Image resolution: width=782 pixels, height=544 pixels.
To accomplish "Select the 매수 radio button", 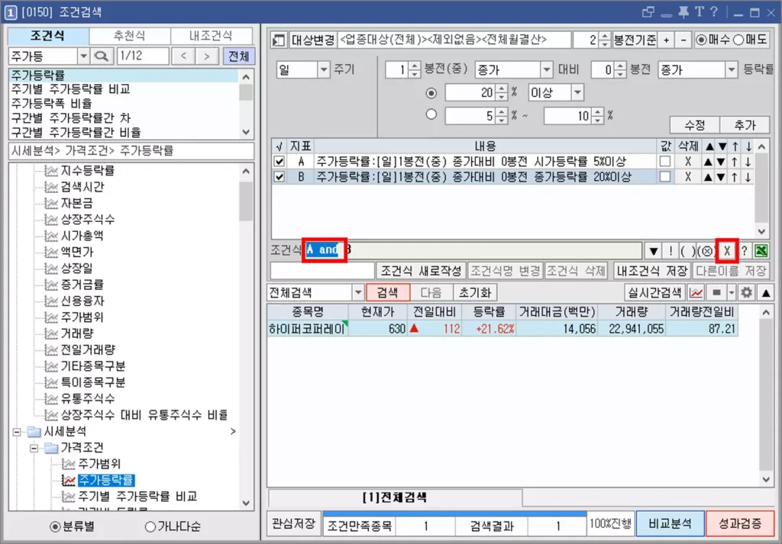I will pos(701,40).
